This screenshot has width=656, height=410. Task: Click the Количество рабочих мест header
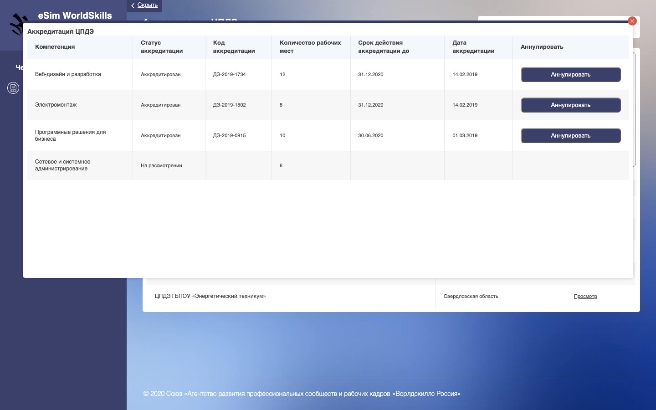(310, 47)
